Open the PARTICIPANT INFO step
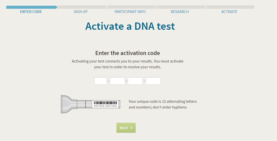This screenshot has width=277, height=141. 130,12
